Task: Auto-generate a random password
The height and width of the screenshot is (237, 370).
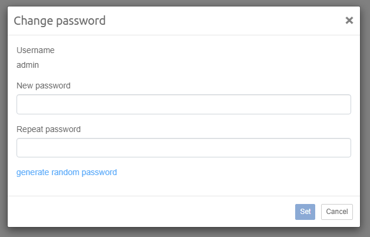Action: [x=67, y=172]
